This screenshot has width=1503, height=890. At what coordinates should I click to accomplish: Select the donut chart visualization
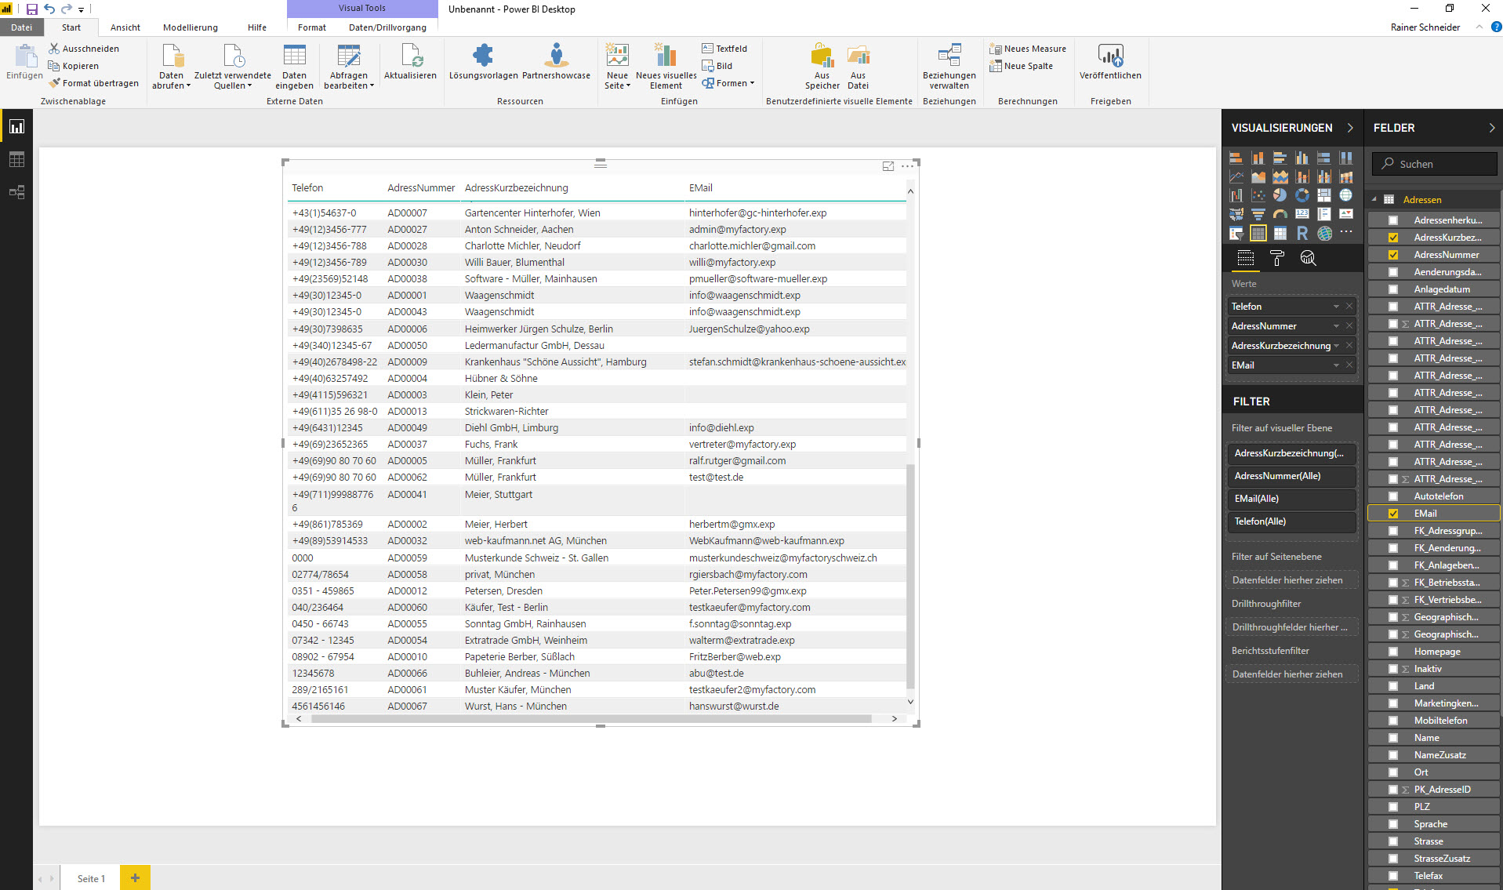click(1302, 195)
